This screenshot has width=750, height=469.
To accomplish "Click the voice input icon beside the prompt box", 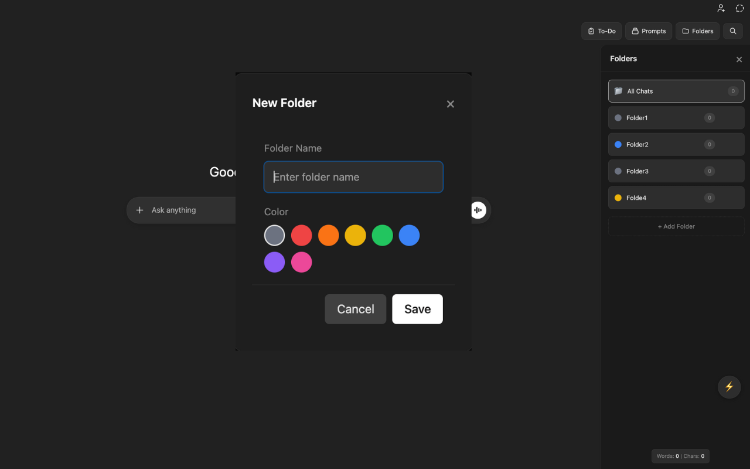I will [479, 210].
